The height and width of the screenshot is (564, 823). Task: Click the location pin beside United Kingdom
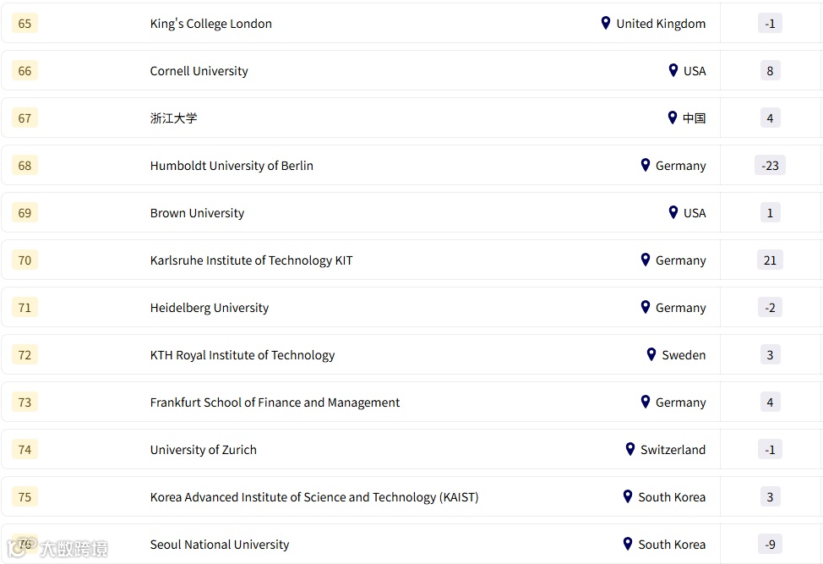605,23
